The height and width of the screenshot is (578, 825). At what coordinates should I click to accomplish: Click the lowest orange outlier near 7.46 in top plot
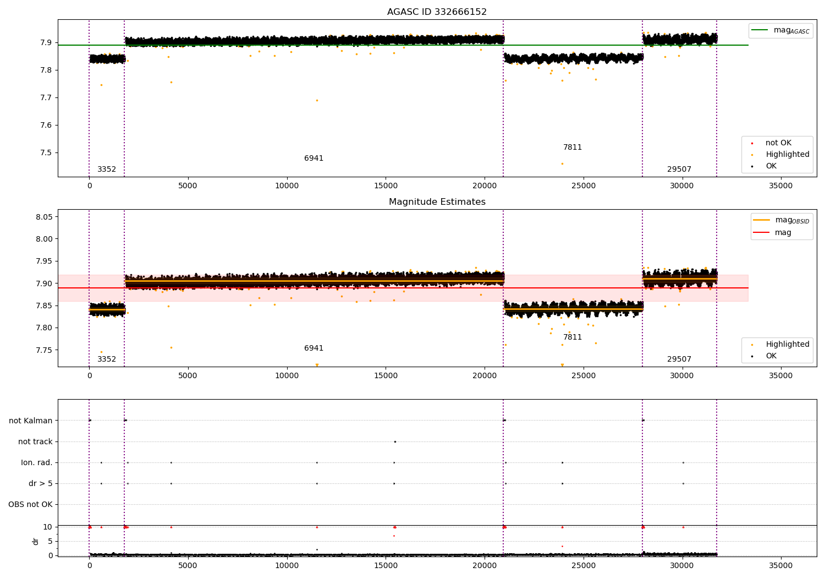point(562,163)
